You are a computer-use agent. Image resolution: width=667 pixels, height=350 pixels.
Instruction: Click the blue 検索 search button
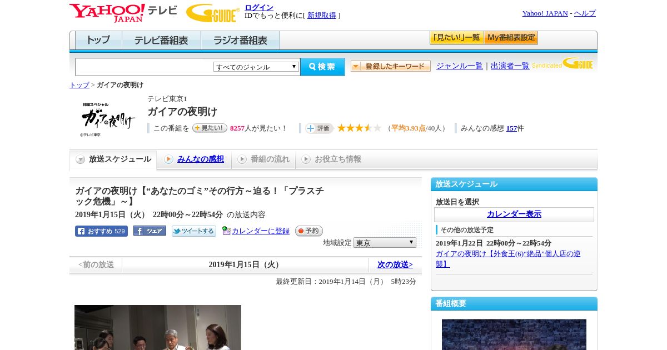[x=323, y=67]
